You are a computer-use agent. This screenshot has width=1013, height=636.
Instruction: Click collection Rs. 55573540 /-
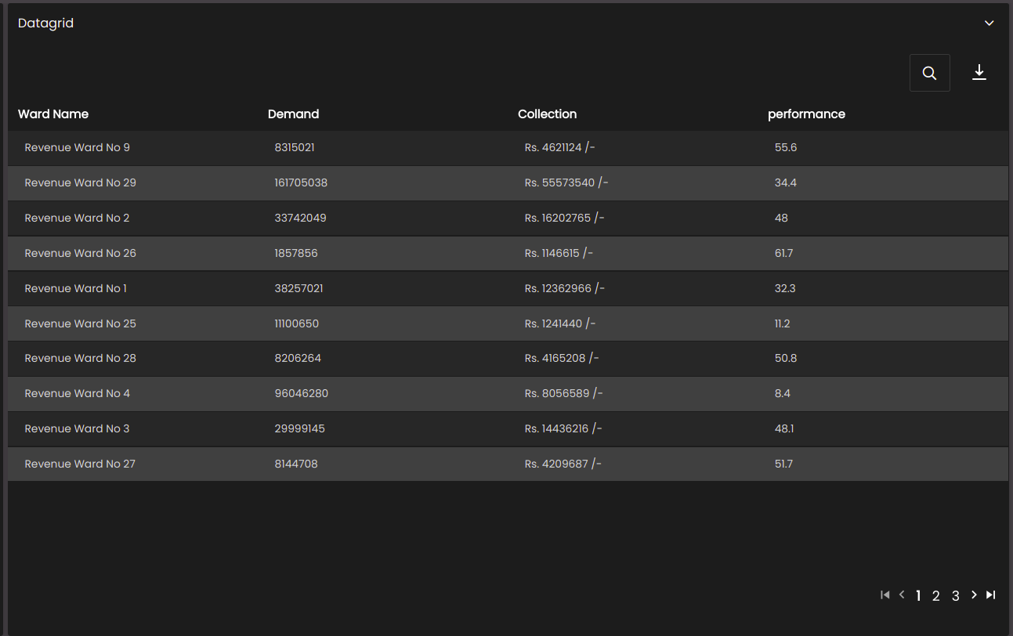pos(566,182)
